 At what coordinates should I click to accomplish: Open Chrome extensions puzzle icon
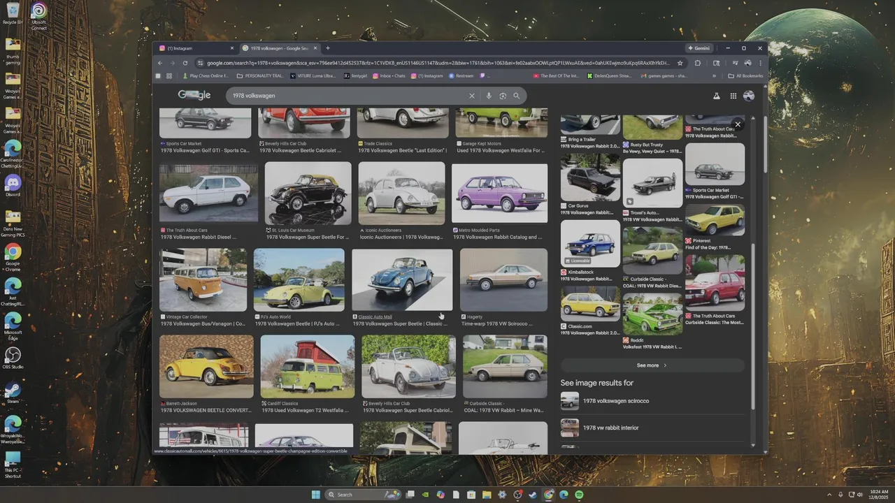point(698,63)
